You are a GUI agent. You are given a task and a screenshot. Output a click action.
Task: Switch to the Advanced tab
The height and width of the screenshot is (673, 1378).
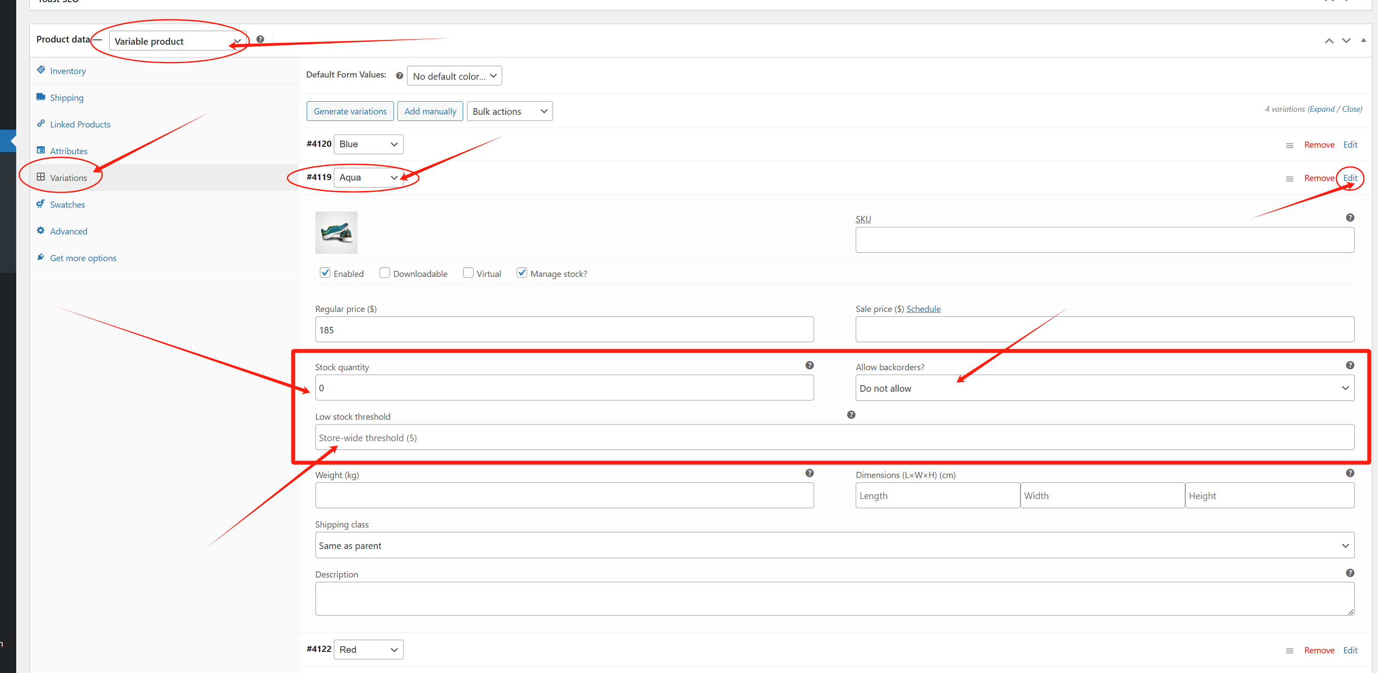(68, 230)
